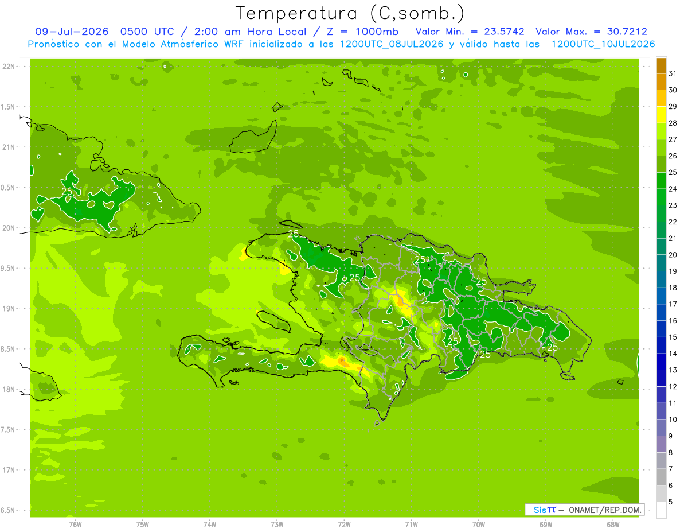688x532 pixels.
Task: Click "Valor Max. = 30.7212" text
Action: point(591,32)
